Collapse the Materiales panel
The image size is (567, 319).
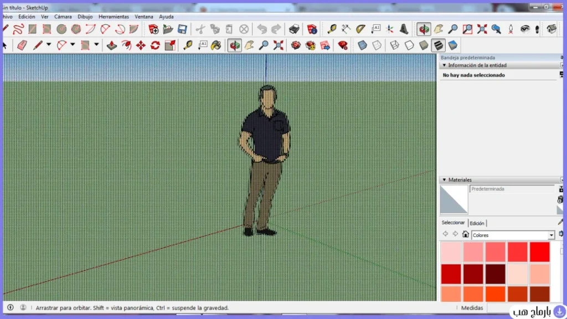[444, 180]
